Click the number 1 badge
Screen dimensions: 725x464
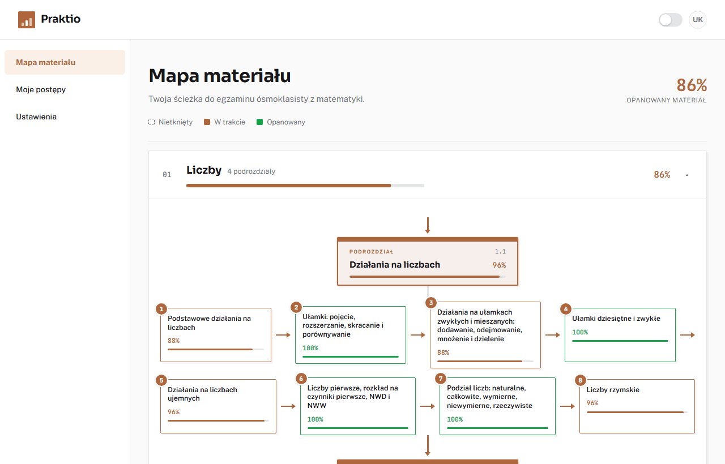(x=161, y=309)
